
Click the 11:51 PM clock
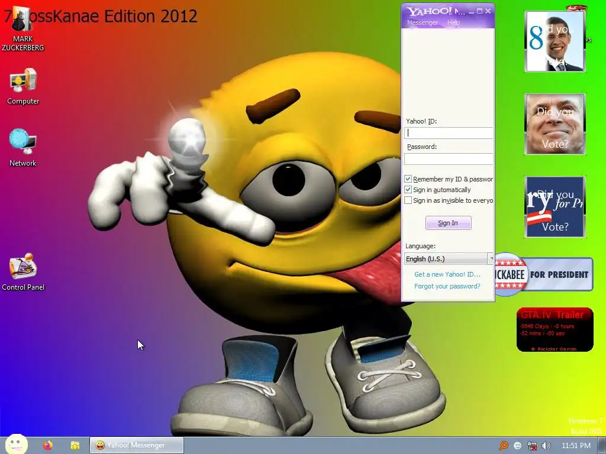click(x=576, y=446)
